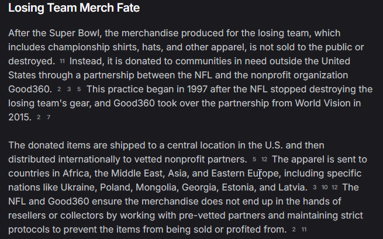This screenshot has height=239, width=383.
Task: Open citation 10 after 'Latvia.'
Action: [x=325, y=188]
